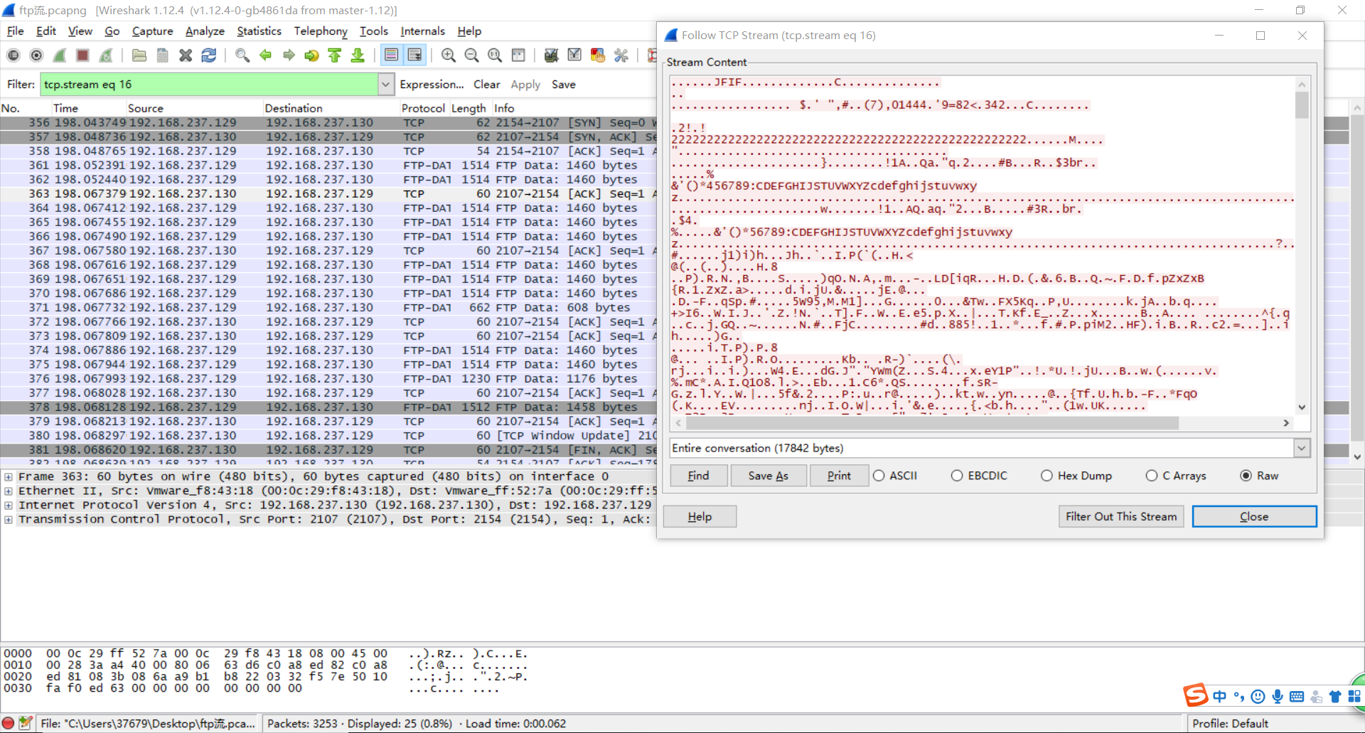
Task: Open the Internals menu
Action: [423, 31]
